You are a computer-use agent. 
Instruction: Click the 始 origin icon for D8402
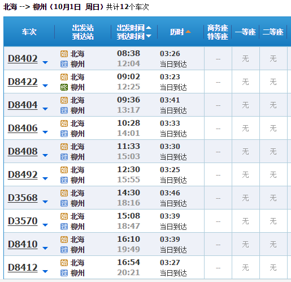[64, 54]
